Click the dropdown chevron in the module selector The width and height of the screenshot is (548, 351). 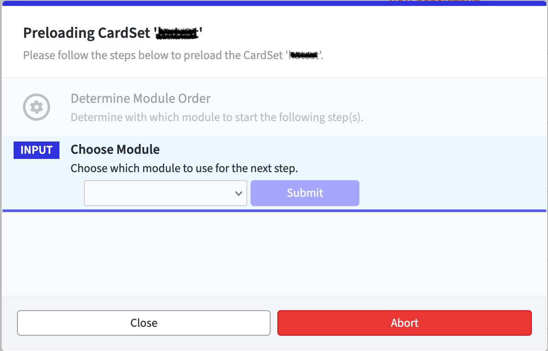(239, 193)
